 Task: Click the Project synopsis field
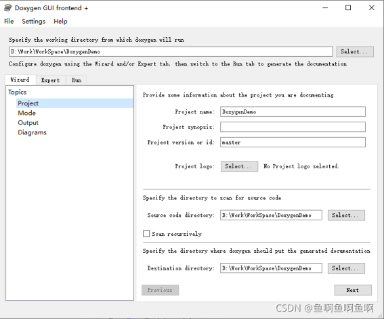[x=293, y=127]
